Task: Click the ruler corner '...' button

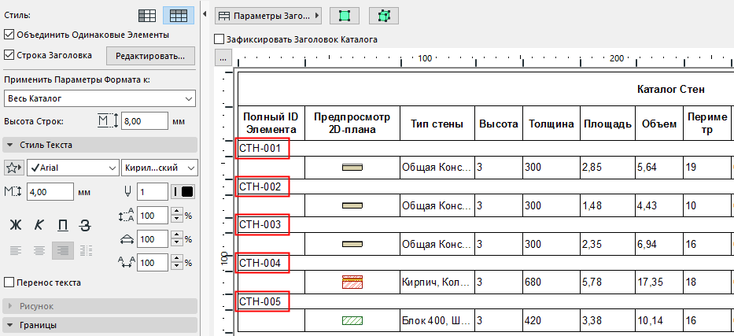Action: (x=223, y=58)
